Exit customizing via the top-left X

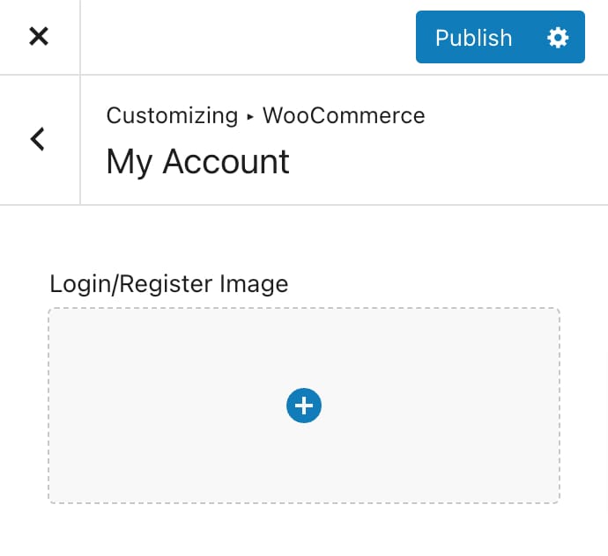pos(39,36)
